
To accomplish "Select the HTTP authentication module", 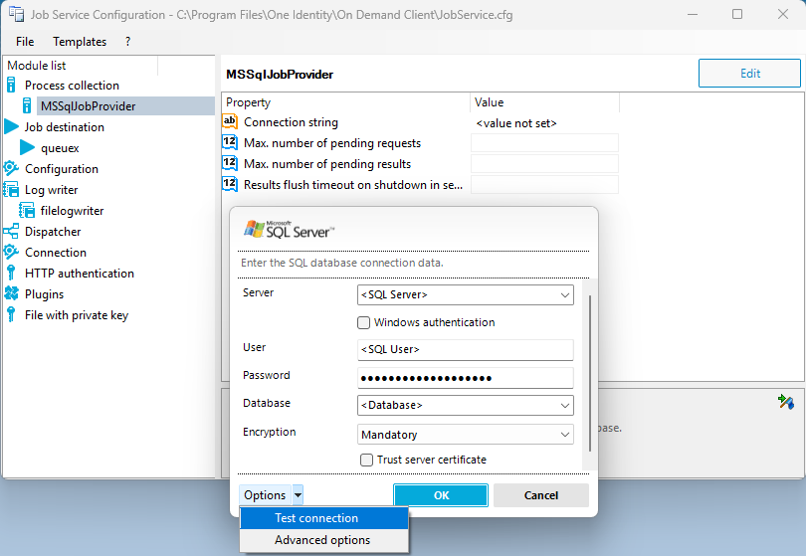I will (80, 274).
